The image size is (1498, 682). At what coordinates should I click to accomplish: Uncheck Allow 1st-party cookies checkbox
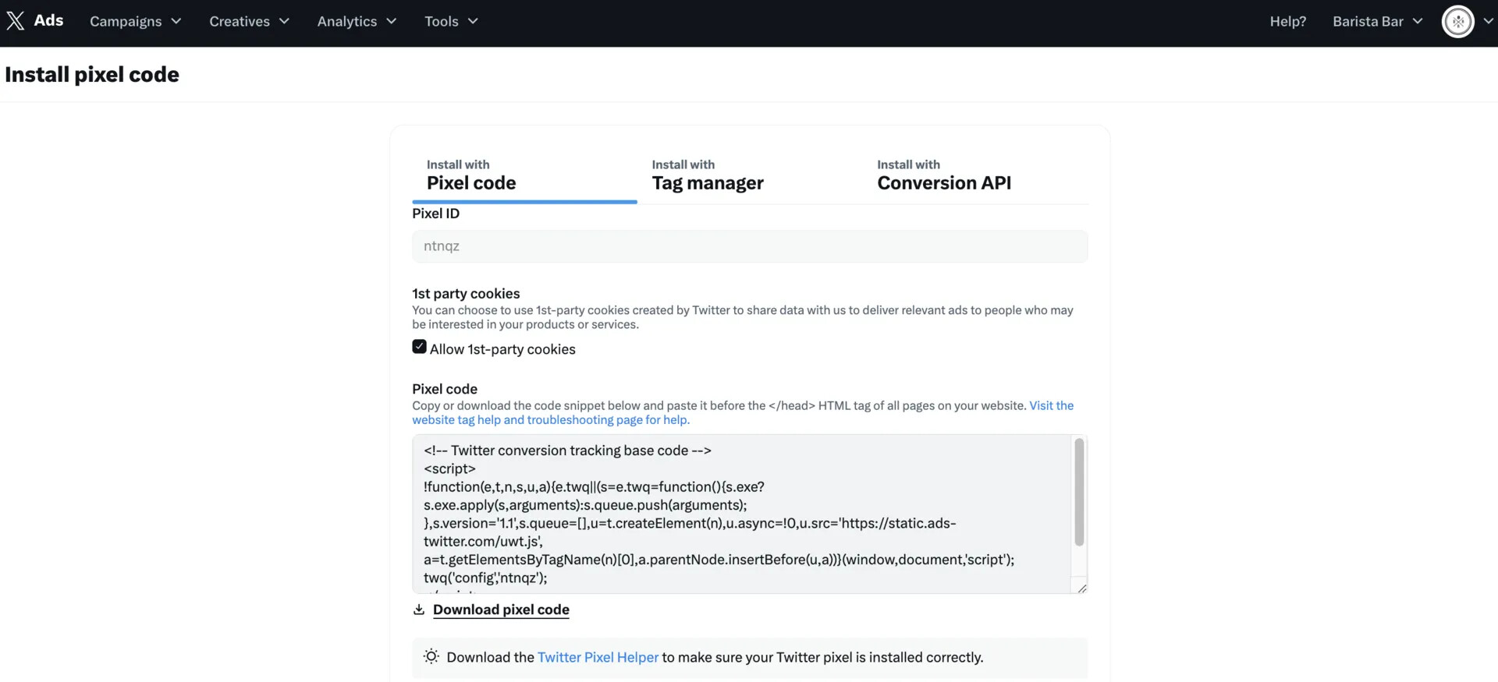tap(420, 347)
